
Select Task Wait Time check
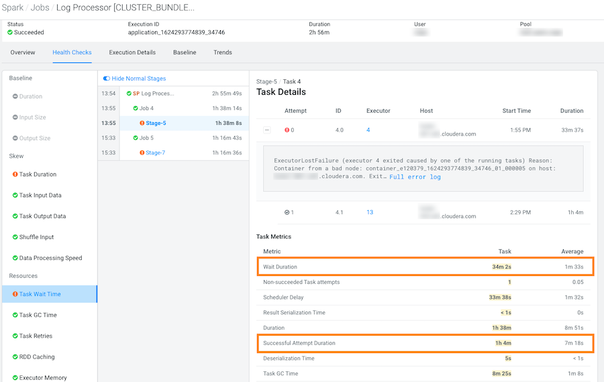[49, 294]
